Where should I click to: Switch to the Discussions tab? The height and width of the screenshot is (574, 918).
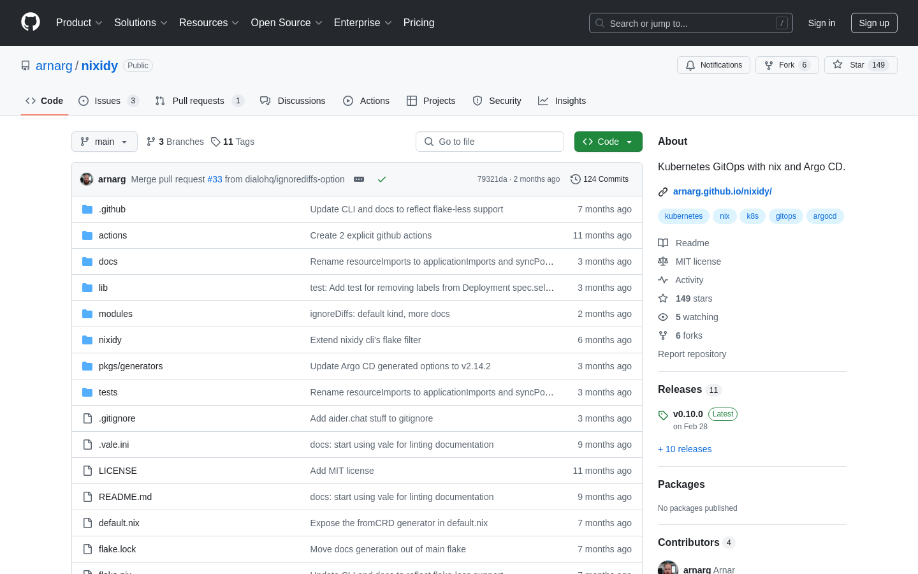293,101
